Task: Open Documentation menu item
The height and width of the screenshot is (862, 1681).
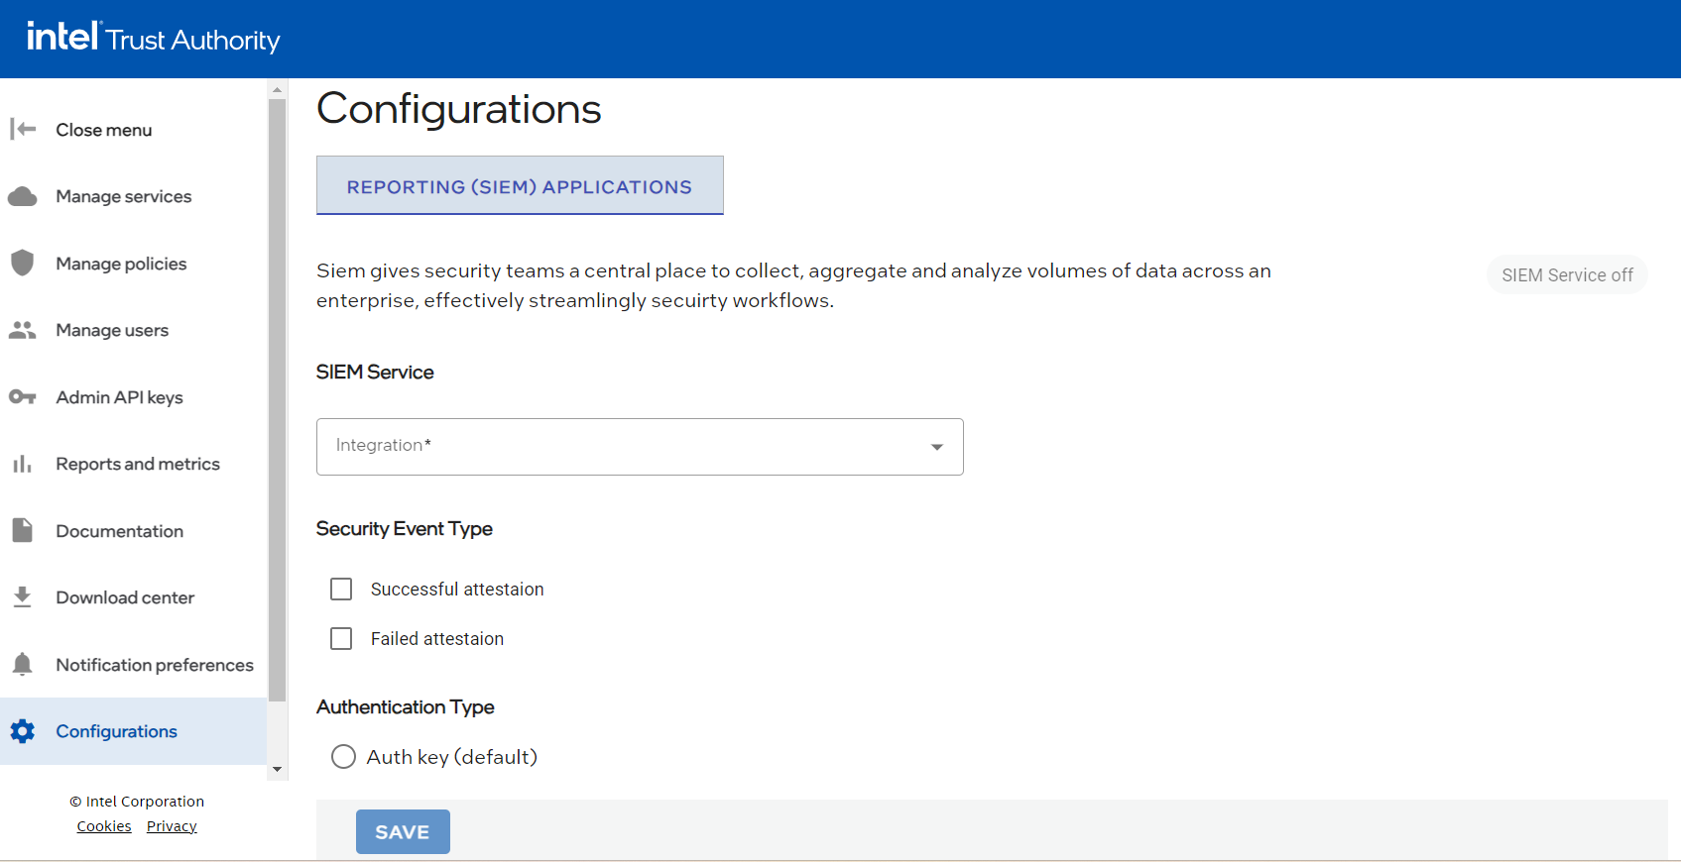Action: click(x=133, y=531)
